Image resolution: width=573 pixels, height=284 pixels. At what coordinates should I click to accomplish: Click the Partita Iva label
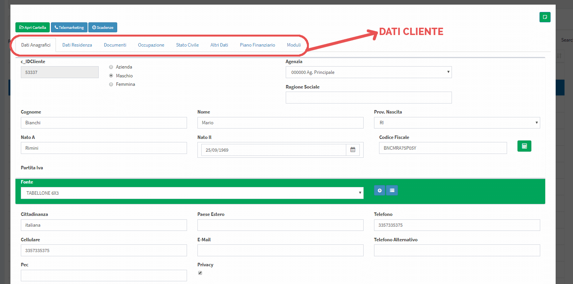(x=32, y=168)
